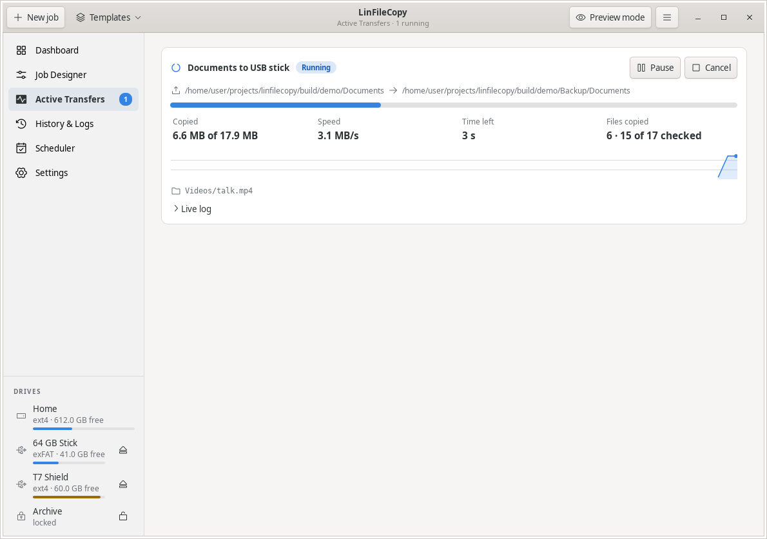Click the transfer progress bar
Screen dimensions: 767x539
tap(454, 105)
